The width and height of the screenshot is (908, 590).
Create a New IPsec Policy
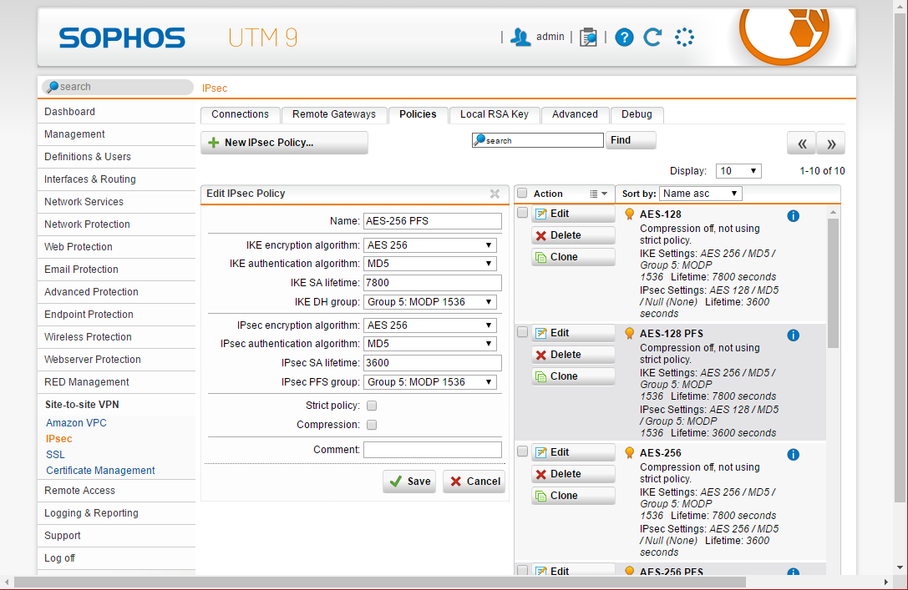click(284, 143)
